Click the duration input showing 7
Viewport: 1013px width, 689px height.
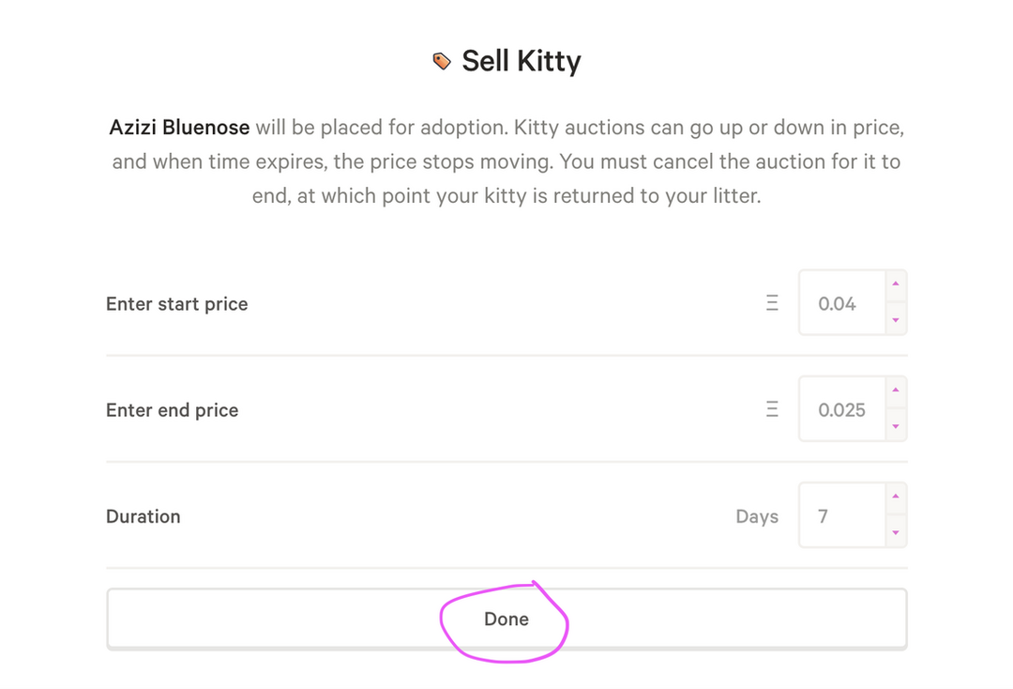pyautogui.click(x=841, y=515)
